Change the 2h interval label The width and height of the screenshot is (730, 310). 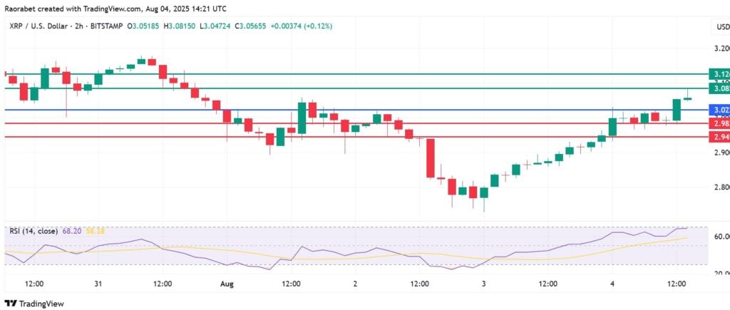pyautogui.click(x=78, y=26)
